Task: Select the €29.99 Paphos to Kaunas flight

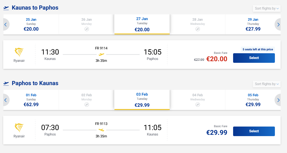Action: 254,131
